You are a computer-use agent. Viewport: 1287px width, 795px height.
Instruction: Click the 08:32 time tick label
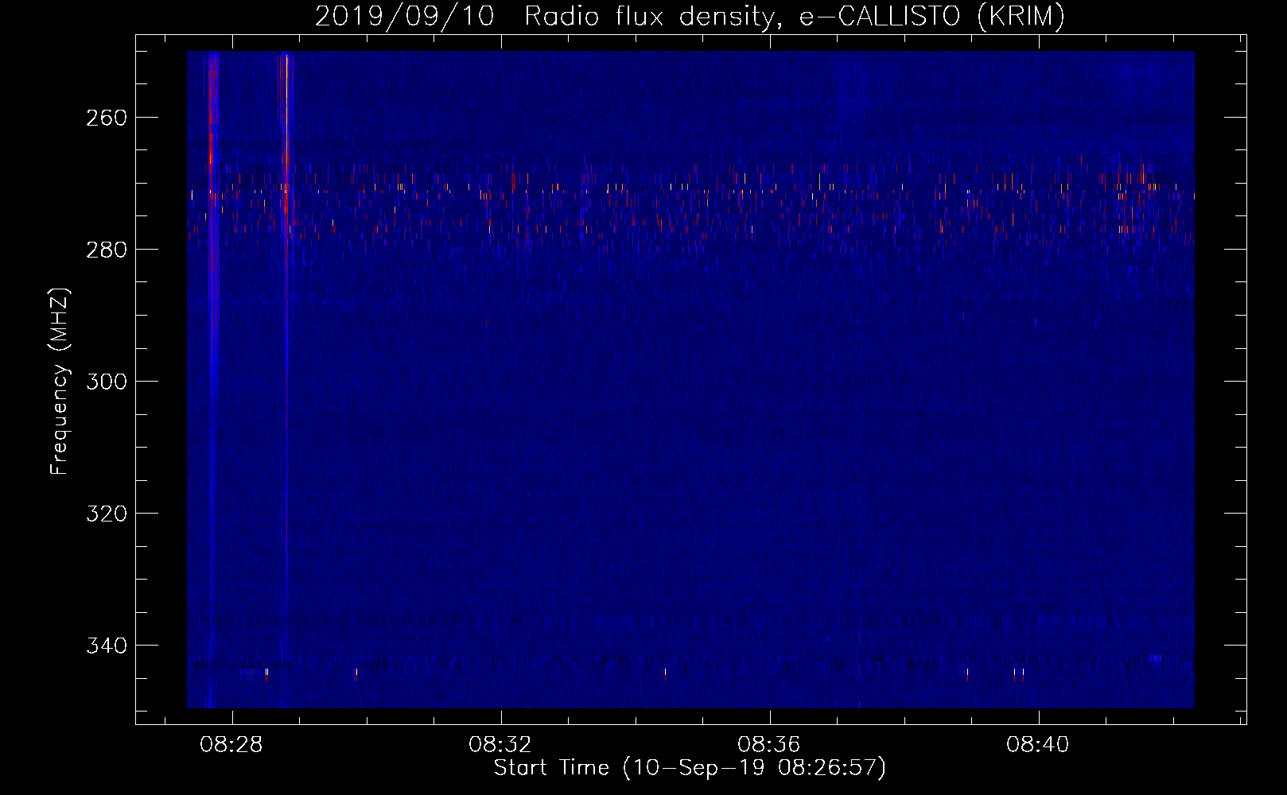(500, 745)
